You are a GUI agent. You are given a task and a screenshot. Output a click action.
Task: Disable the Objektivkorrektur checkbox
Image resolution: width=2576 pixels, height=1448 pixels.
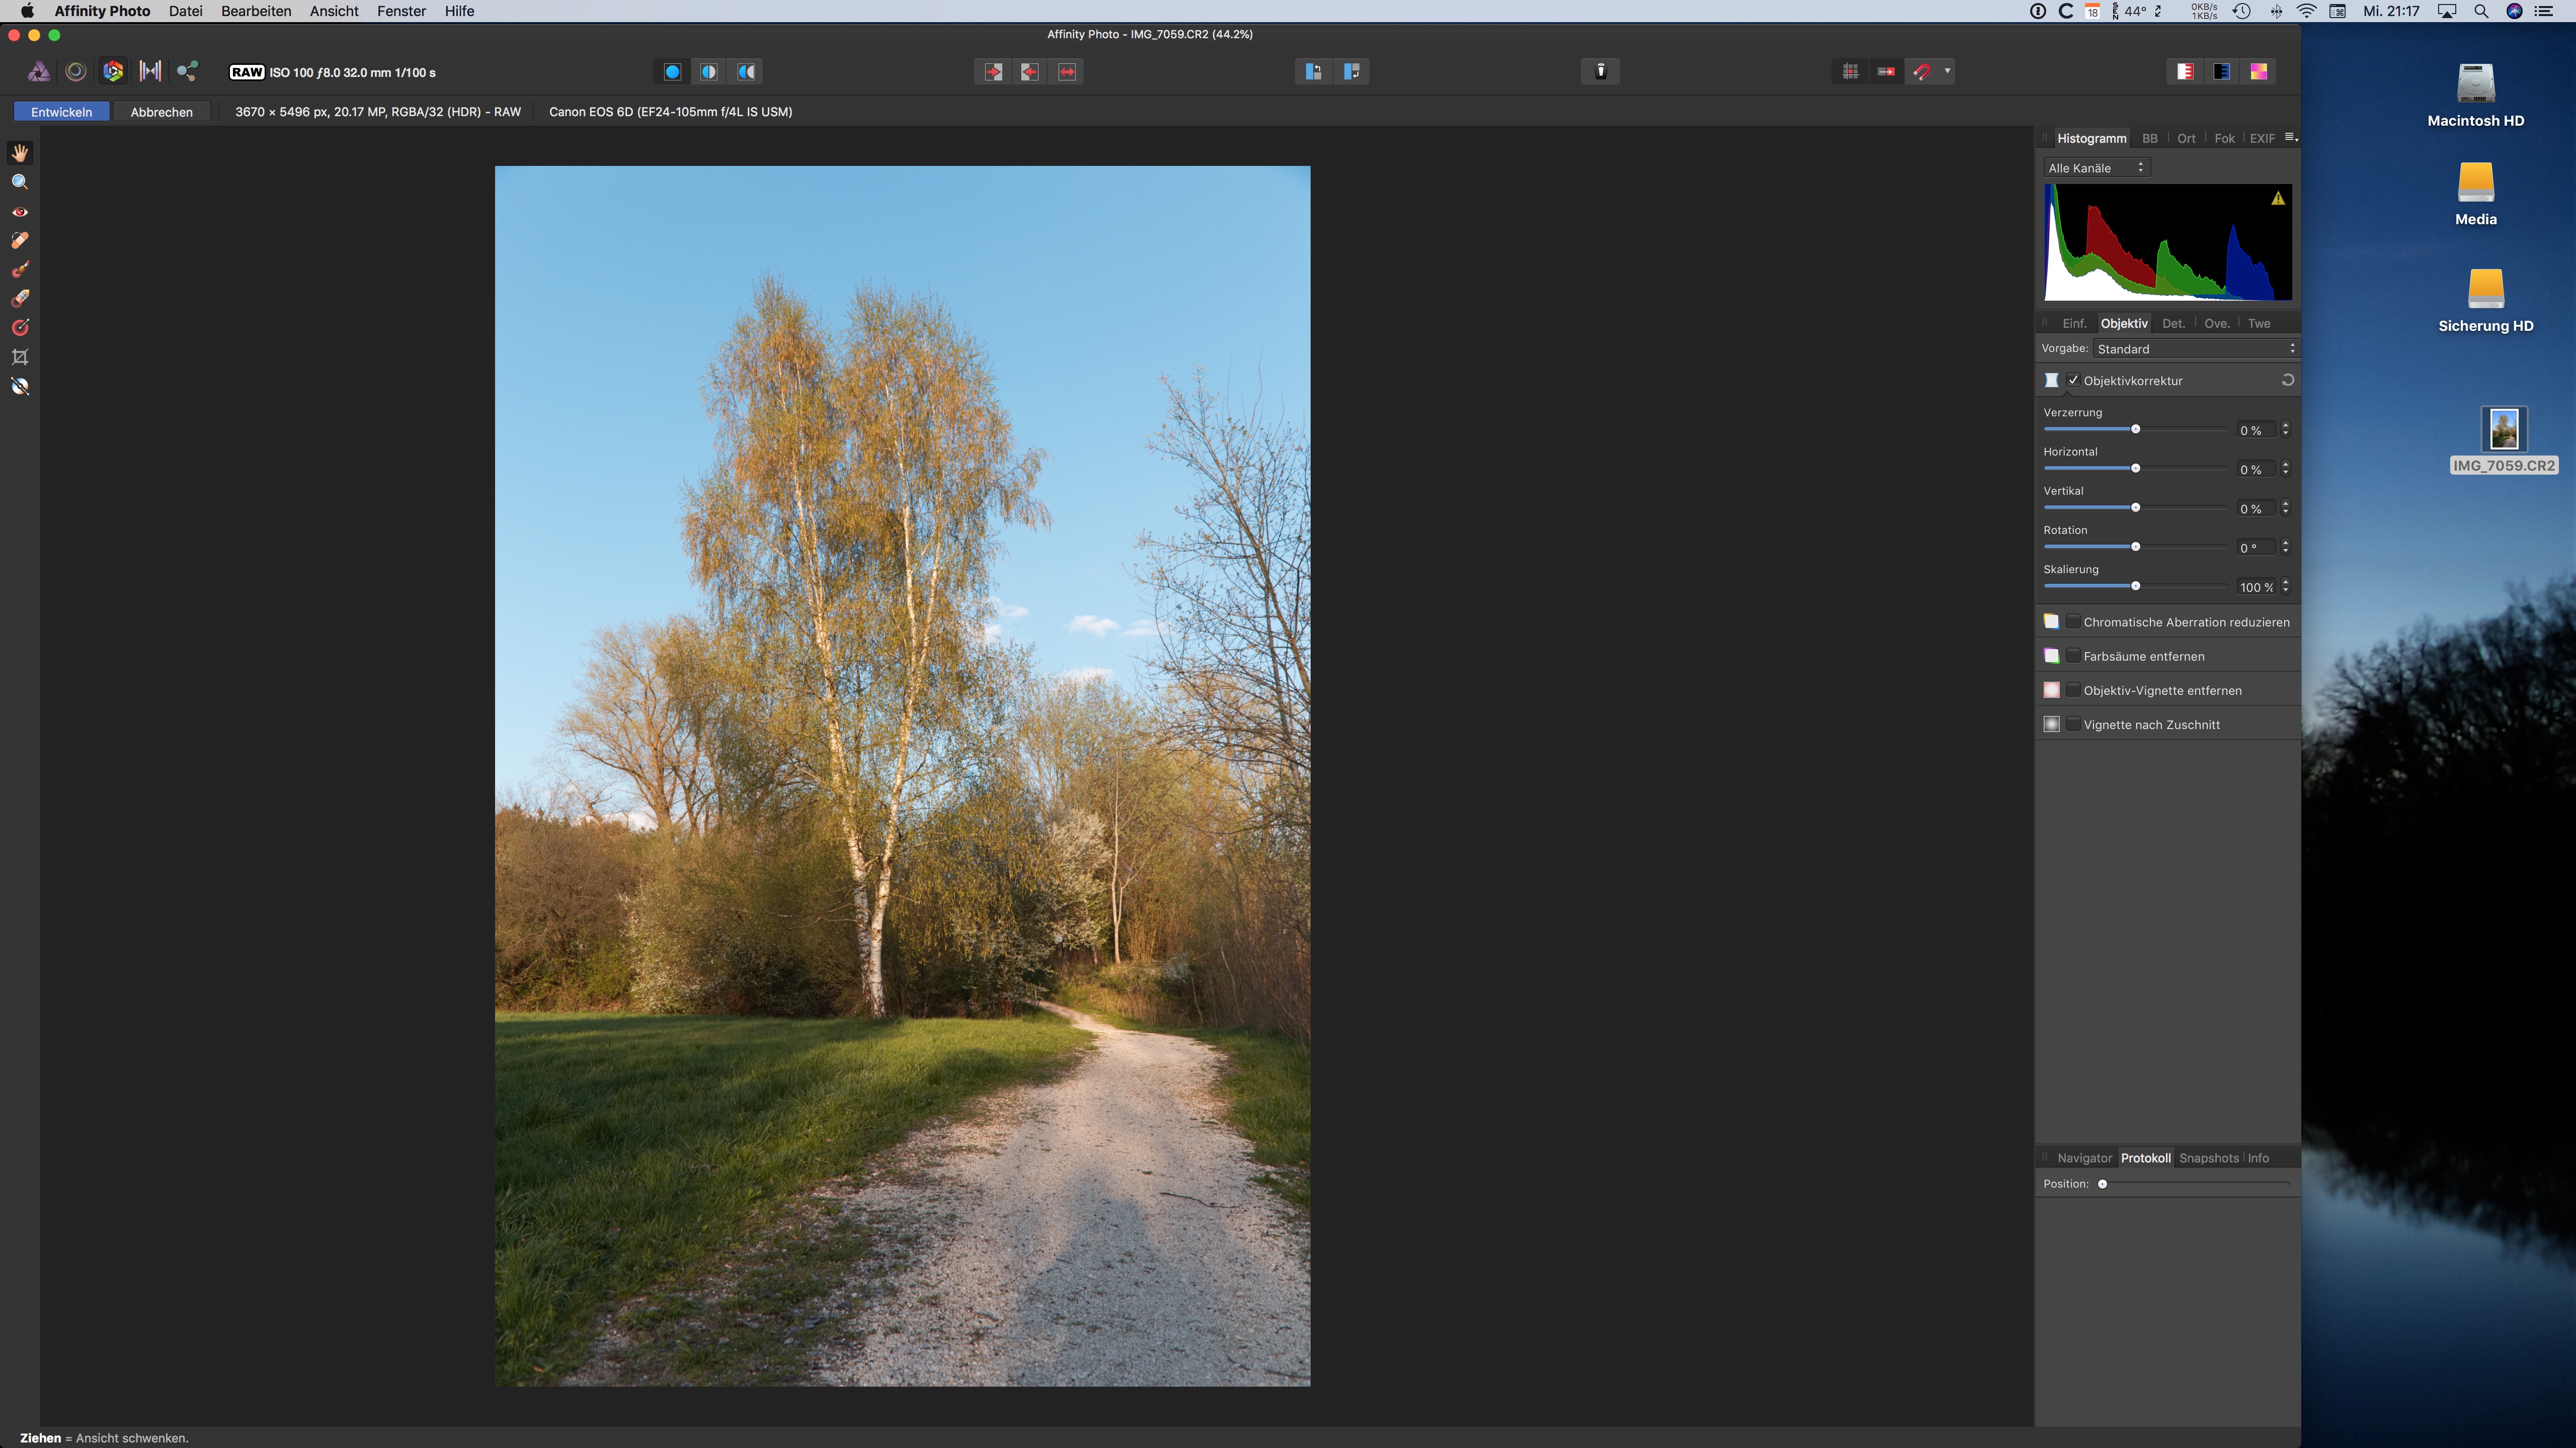[2073, 380]
